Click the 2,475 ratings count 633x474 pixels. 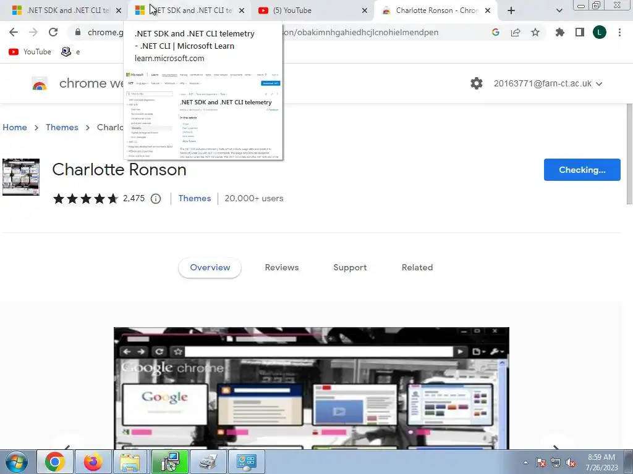134,198
